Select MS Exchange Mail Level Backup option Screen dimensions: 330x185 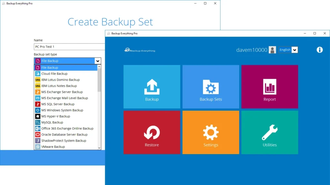click(66, 98)
